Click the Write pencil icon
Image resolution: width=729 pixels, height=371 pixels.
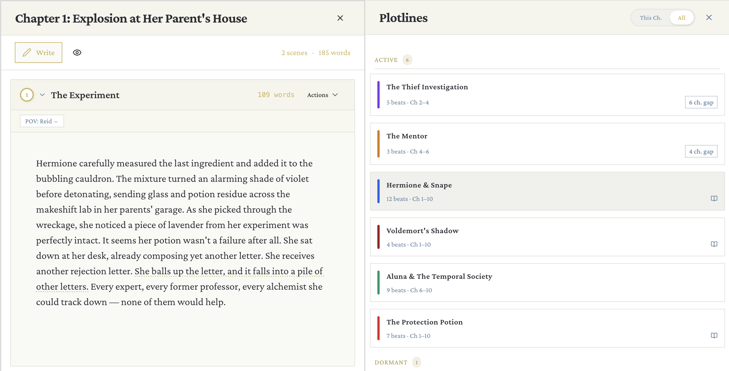click(x=27, y=52)
